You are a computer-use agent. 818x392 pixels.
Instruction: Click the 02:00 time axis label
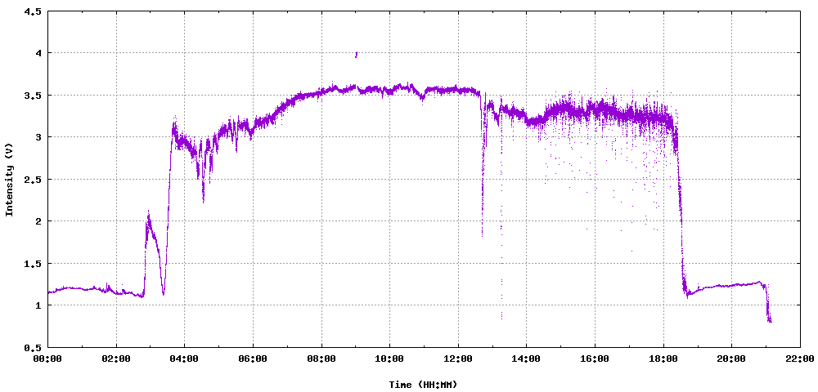coord(116,359)
